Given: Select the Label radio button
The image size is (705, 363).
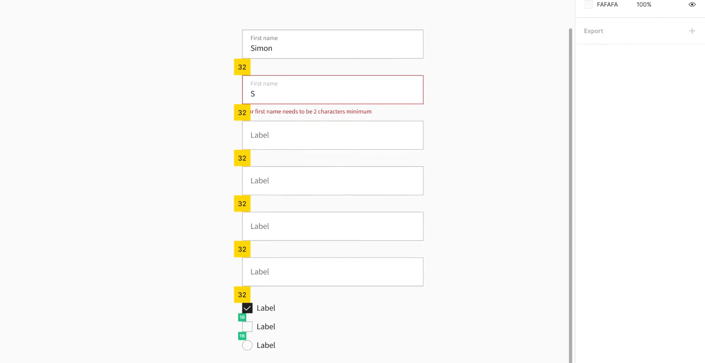Looking at the screenshot, I should coord(247,345).
